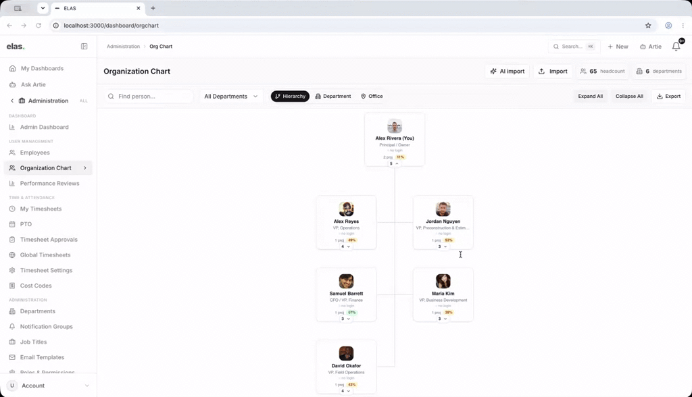Click the U account avatar
The image size is (692, 397).
click(x=12, y=386)
